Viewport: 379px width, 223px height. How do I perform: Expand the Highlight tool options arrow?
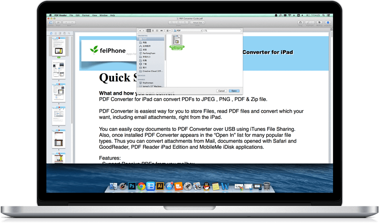tap(313, 22)
